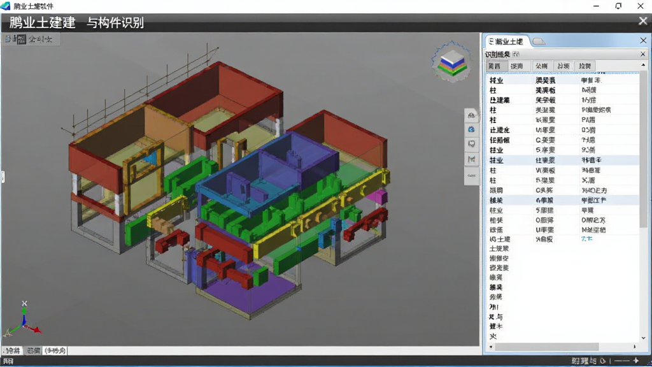Screen dimensions: 652x367
Task: Click the third navigation bar icon
Action: 471,144
